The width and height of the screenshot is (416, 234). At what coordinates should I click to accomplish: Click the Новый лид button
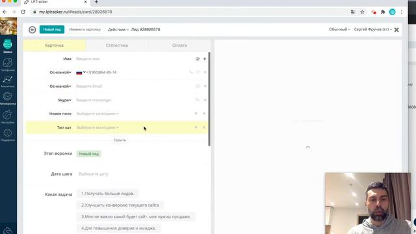click(52, 29)
